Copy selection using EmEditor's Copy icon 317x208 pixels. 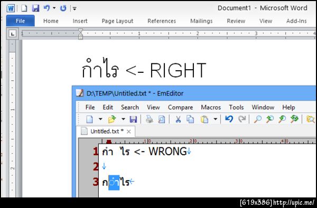190,119
